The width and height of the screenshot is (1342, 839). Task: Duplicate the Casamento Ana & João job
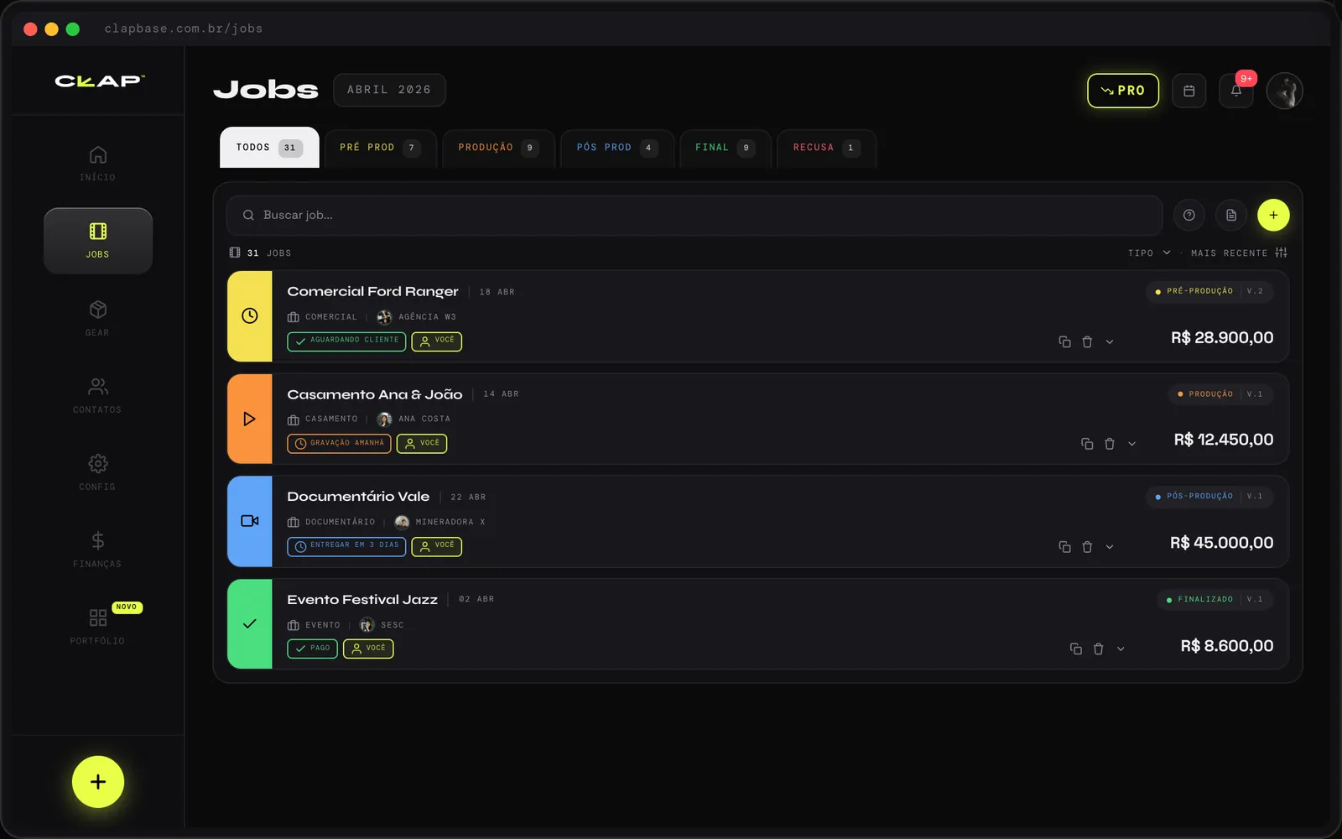(x=1087, y=444)
